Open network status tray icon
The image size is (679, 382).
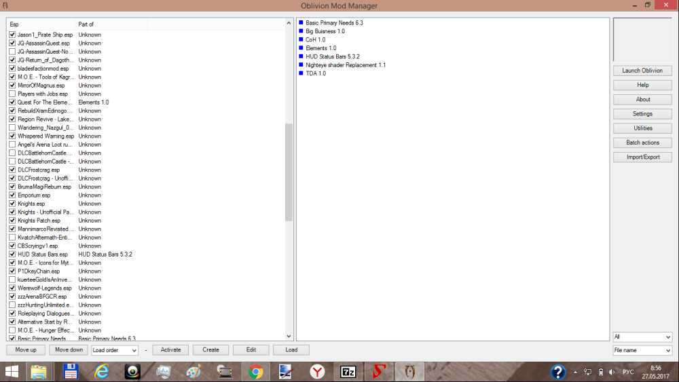click(x=587, y=372)
